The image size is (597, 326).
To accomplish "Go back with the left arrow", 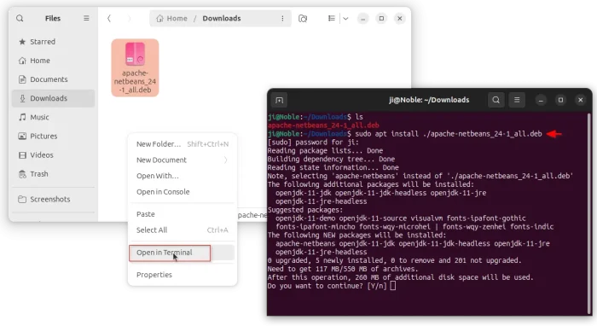I will pyautogui.click(x=109, y=18).
